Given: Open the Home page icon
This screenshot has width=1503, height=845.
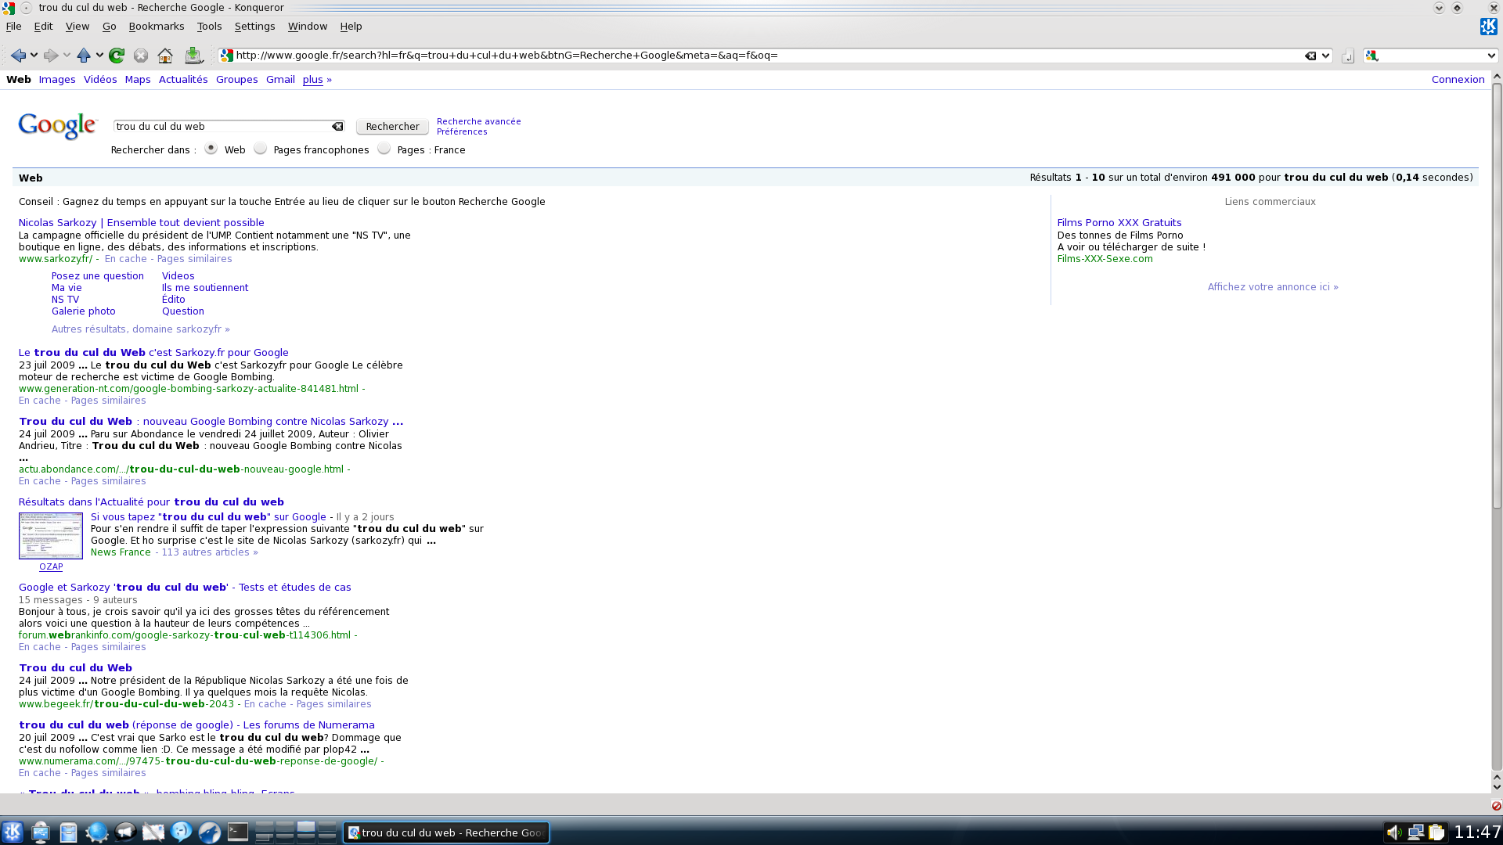Looking at the screenshot, I should tap(165, 56).
